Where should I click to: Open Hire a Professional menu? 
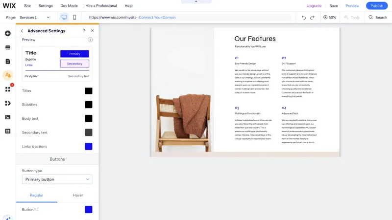(101, 6)
